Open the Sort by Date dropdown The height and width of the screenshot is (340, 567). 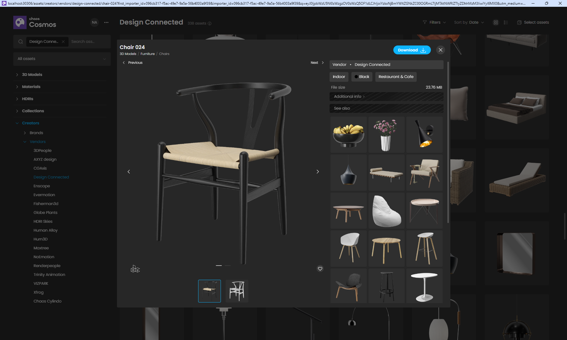tap(469, 22)
